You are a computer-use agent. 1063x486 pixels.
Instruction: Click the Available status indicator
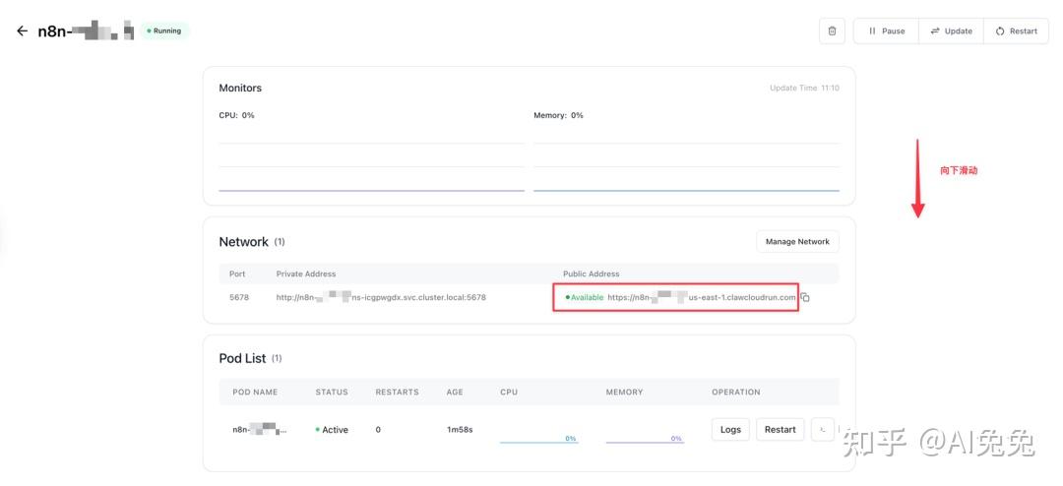pos(585,297)
